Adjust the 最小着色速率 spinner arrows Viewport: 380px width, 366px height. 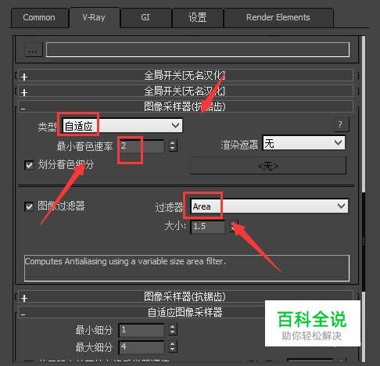click(172, 146)
